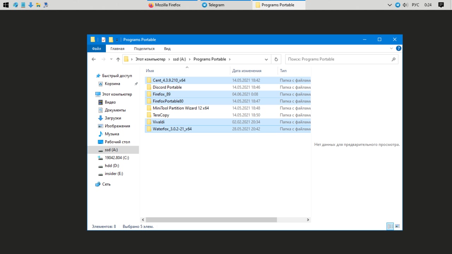The image size is (452, 254).
Task: Open insider (E:) drive in sidebar
Action: (111, 174)
